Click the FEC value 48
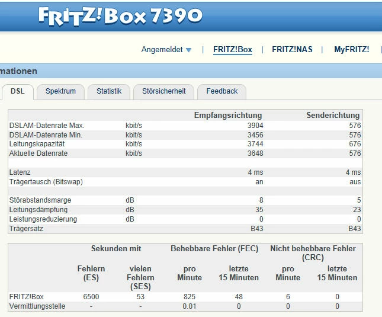This screenshot has height=317, width=382. tap(239, 297)
